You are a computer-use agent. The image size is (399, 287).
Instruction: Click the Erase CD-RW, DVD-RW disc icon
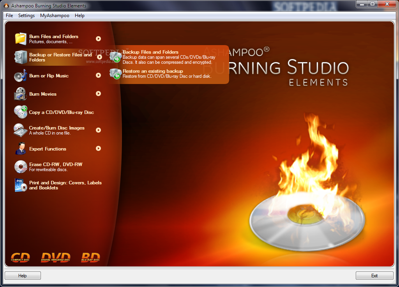21,167
